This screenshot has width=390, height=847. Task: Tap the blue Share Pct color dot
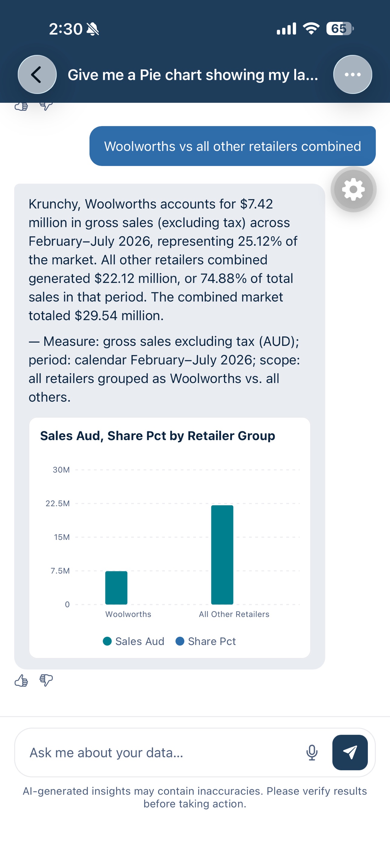180,641
